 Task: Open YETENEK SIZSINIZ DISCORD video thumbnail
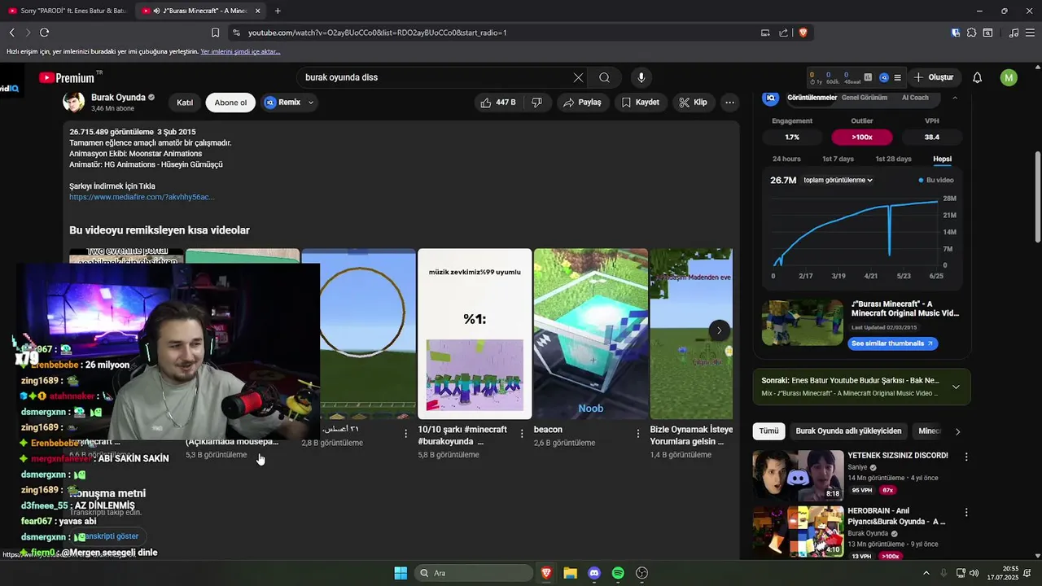click(798, 475)
